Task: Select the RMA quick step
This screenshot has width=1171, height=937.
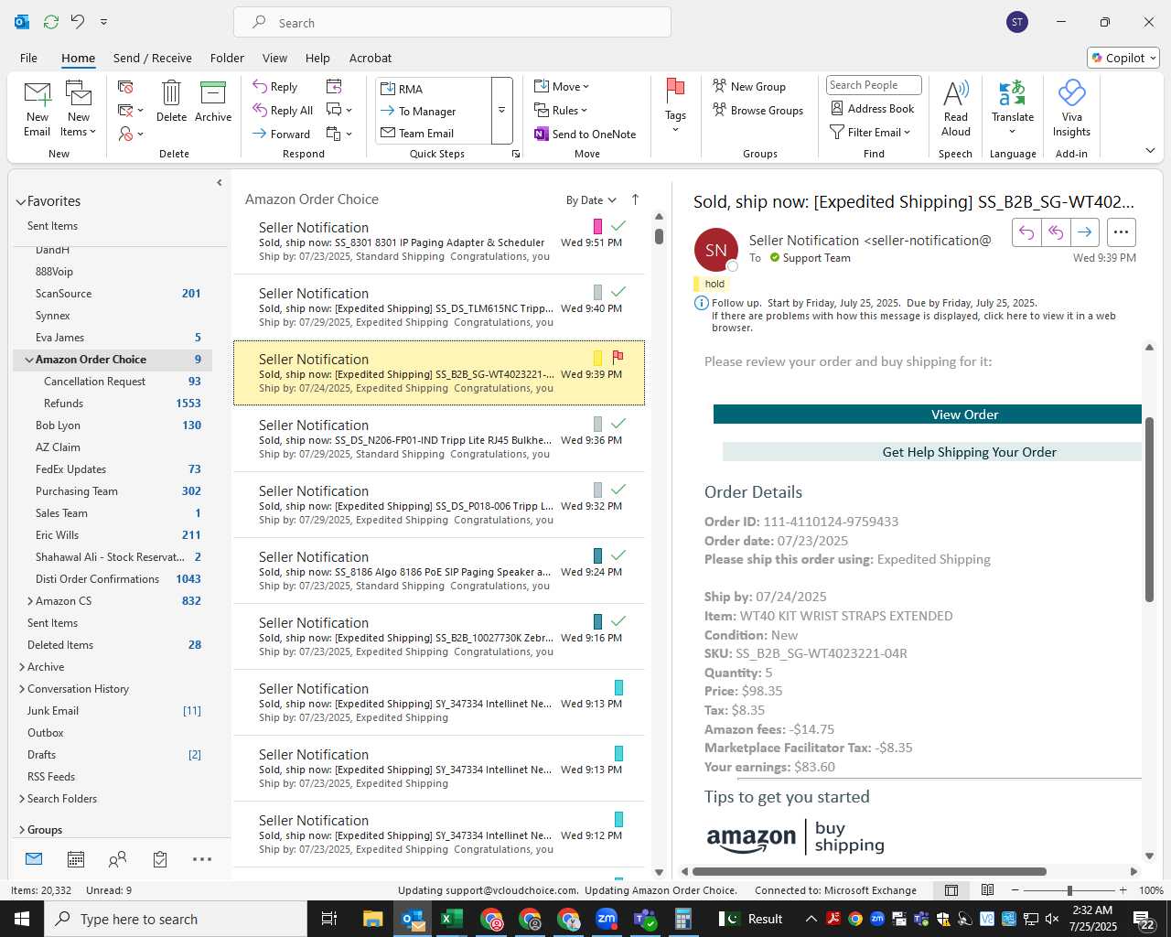Action: point(434,89)
